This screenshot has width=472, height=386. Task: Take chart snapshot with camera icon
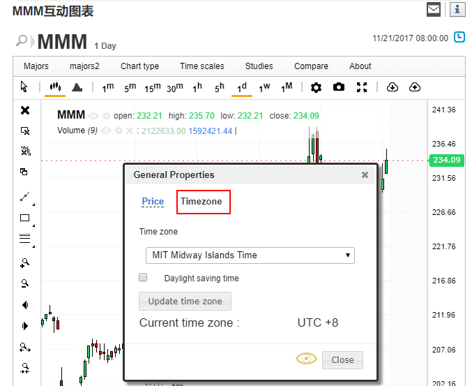[339, 87]
